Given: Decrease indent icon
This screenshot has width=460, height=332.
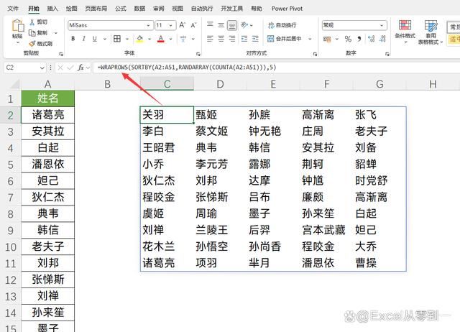Looking at the screenshot, I should coord(244,39).
